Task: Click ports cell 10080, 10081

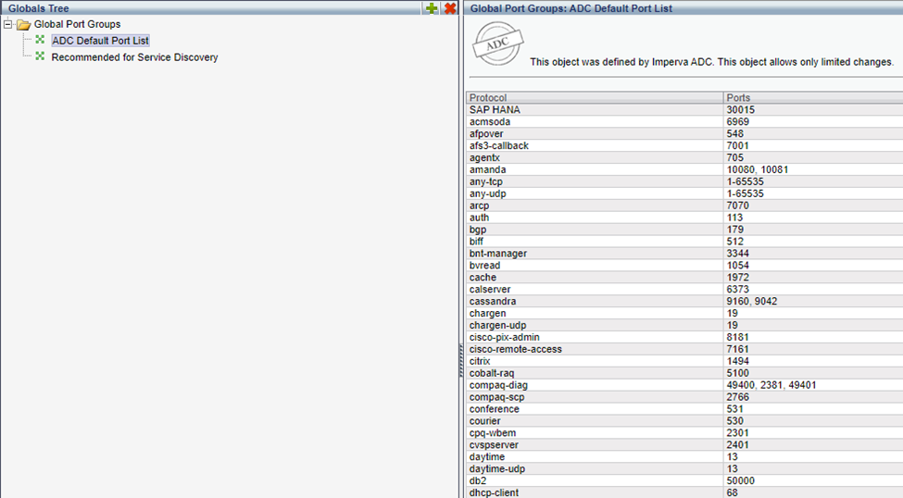Action: (x=758, y=169)
